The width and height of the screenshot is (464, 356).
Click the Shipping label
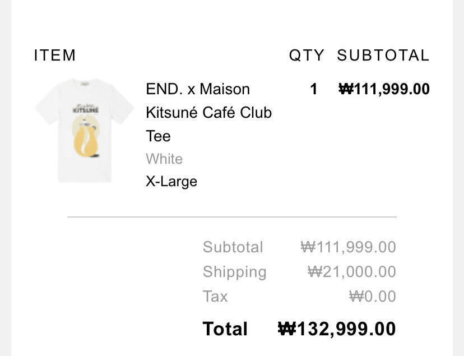[x=234, y=272]
